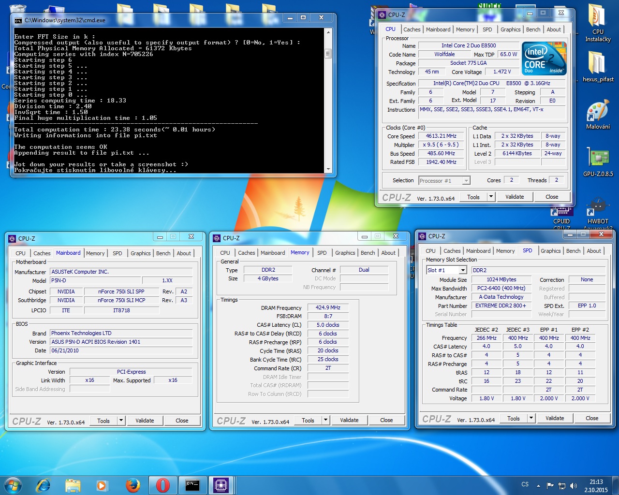Open the Malování paint shortcut icon
Viewport: 619px width, 495px height.
point(598,115)
